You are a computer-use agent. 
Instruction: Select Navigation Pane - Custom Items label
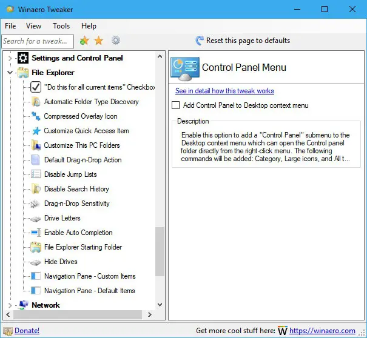click(90, 276)
